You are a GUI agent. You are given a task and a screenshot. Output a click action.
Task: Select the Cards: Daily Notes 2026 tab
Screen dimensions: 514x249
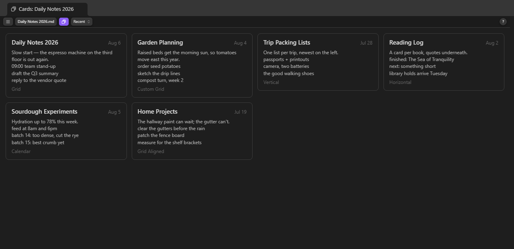(x=47, y=9)
